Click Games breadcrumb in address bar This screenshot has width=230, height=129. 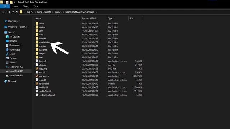coord(58,12)
